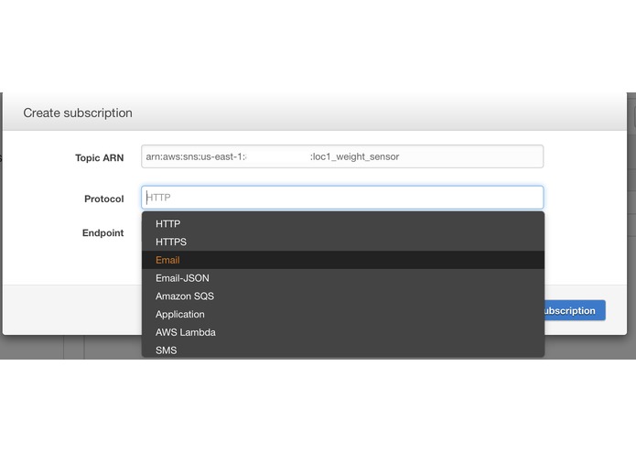636x452 pixels.
Task: Select SMS protocol option
Action: point(343,350)
